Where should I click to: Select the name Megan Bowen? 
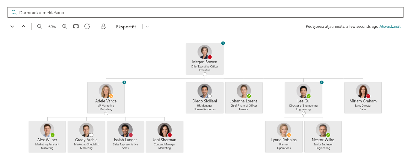pyautogui.click(x=205, y=62)
